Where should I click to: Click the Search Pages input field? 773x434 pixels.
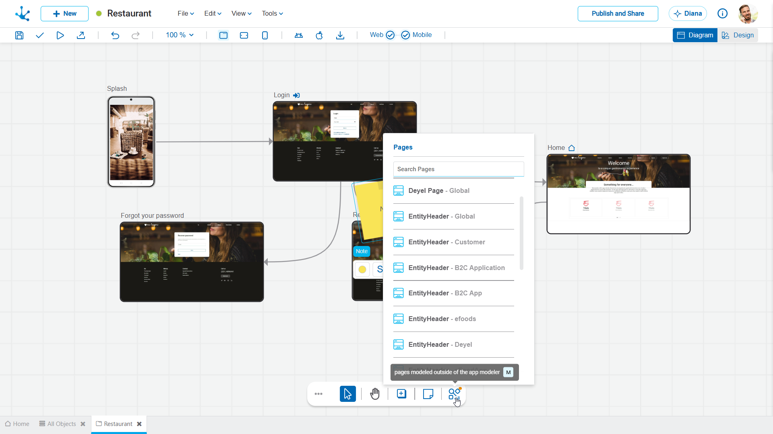point(458,169)
